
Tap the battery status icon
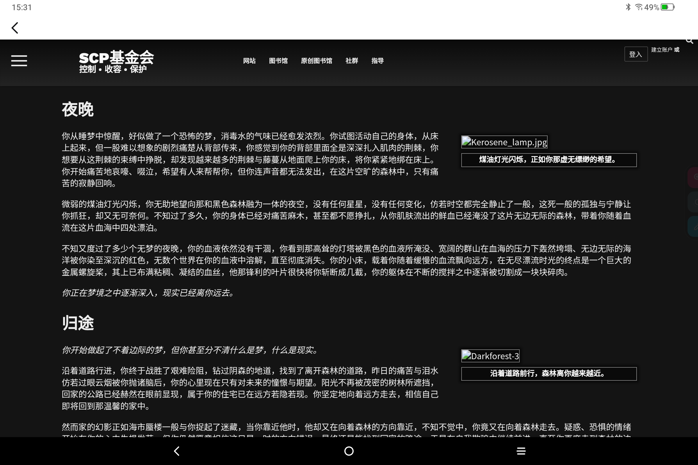point(668,7)
